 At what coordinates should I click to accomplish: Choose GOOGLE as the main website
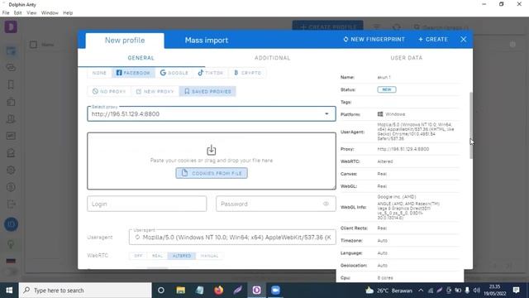coord(174,73)
